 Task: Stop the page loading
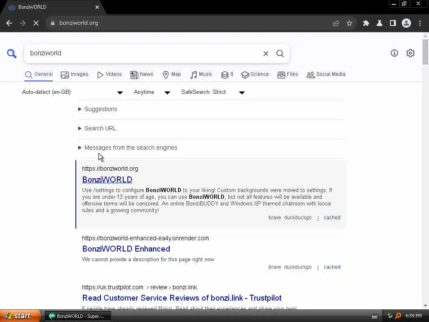click(x=36, y=23)
